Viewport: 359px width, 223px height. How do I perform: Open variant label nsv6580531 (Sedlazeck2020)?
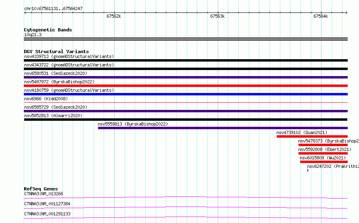[x=56, y=73]
